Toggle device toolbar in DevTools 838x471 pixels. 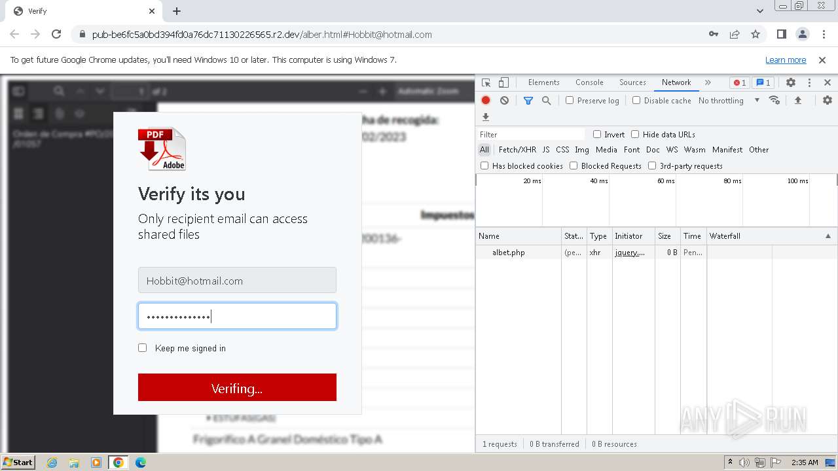tap(503, 82)
